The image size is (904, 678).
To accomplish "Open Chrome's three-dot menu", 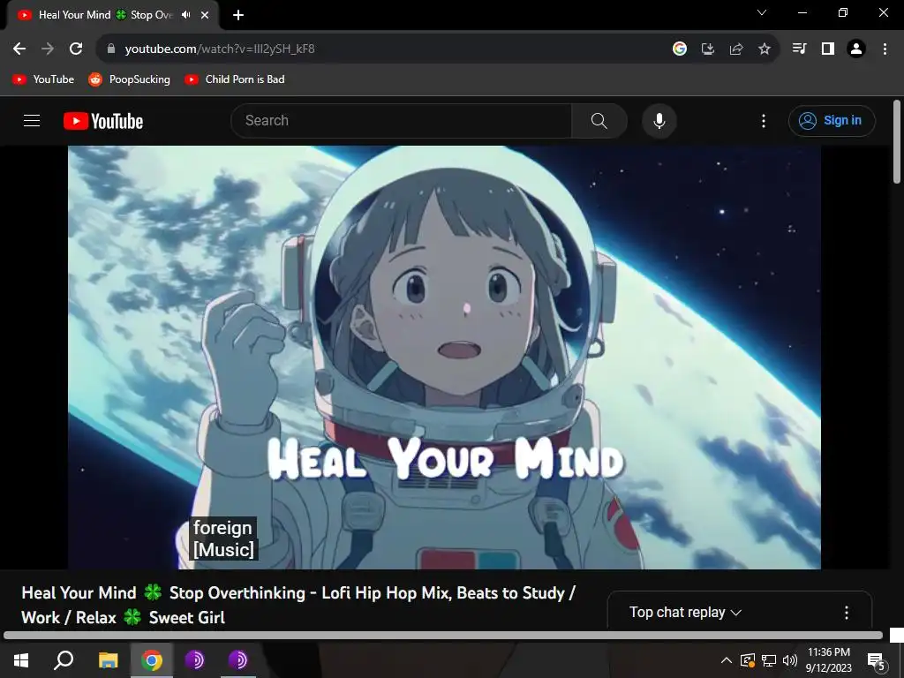I will pos(885,49).
